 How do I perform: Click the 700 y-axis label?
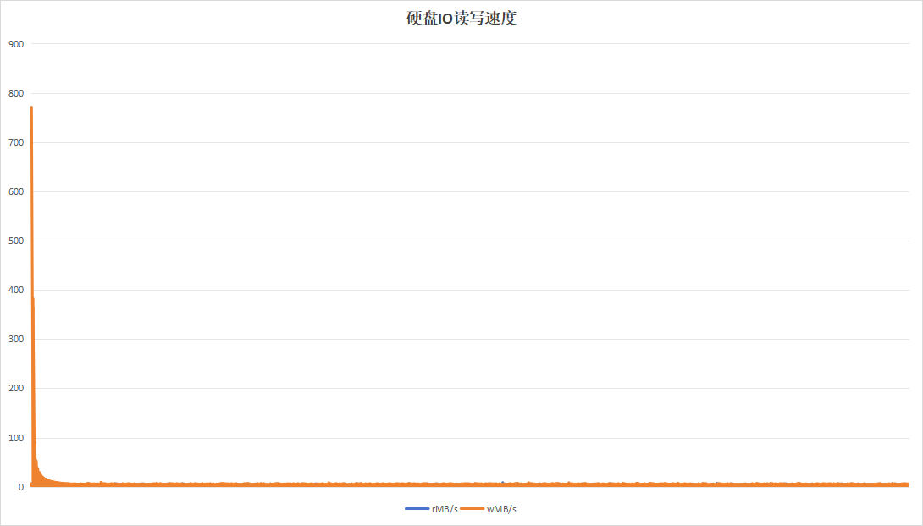[16, 142]
